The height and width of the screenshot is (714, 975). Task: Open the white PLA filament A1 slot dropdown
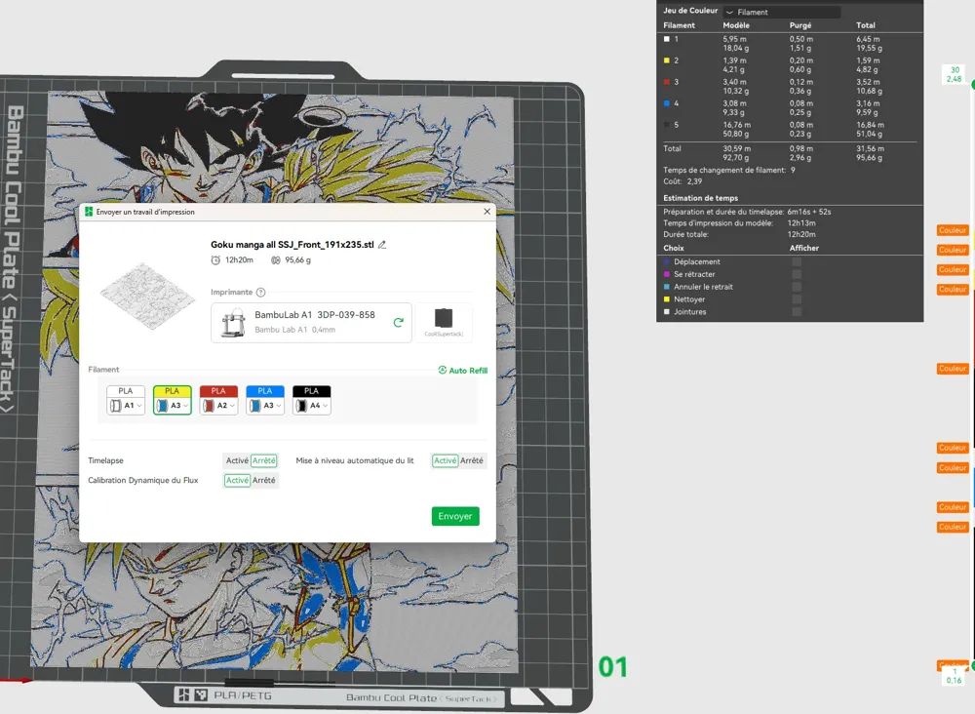point(126,400)
